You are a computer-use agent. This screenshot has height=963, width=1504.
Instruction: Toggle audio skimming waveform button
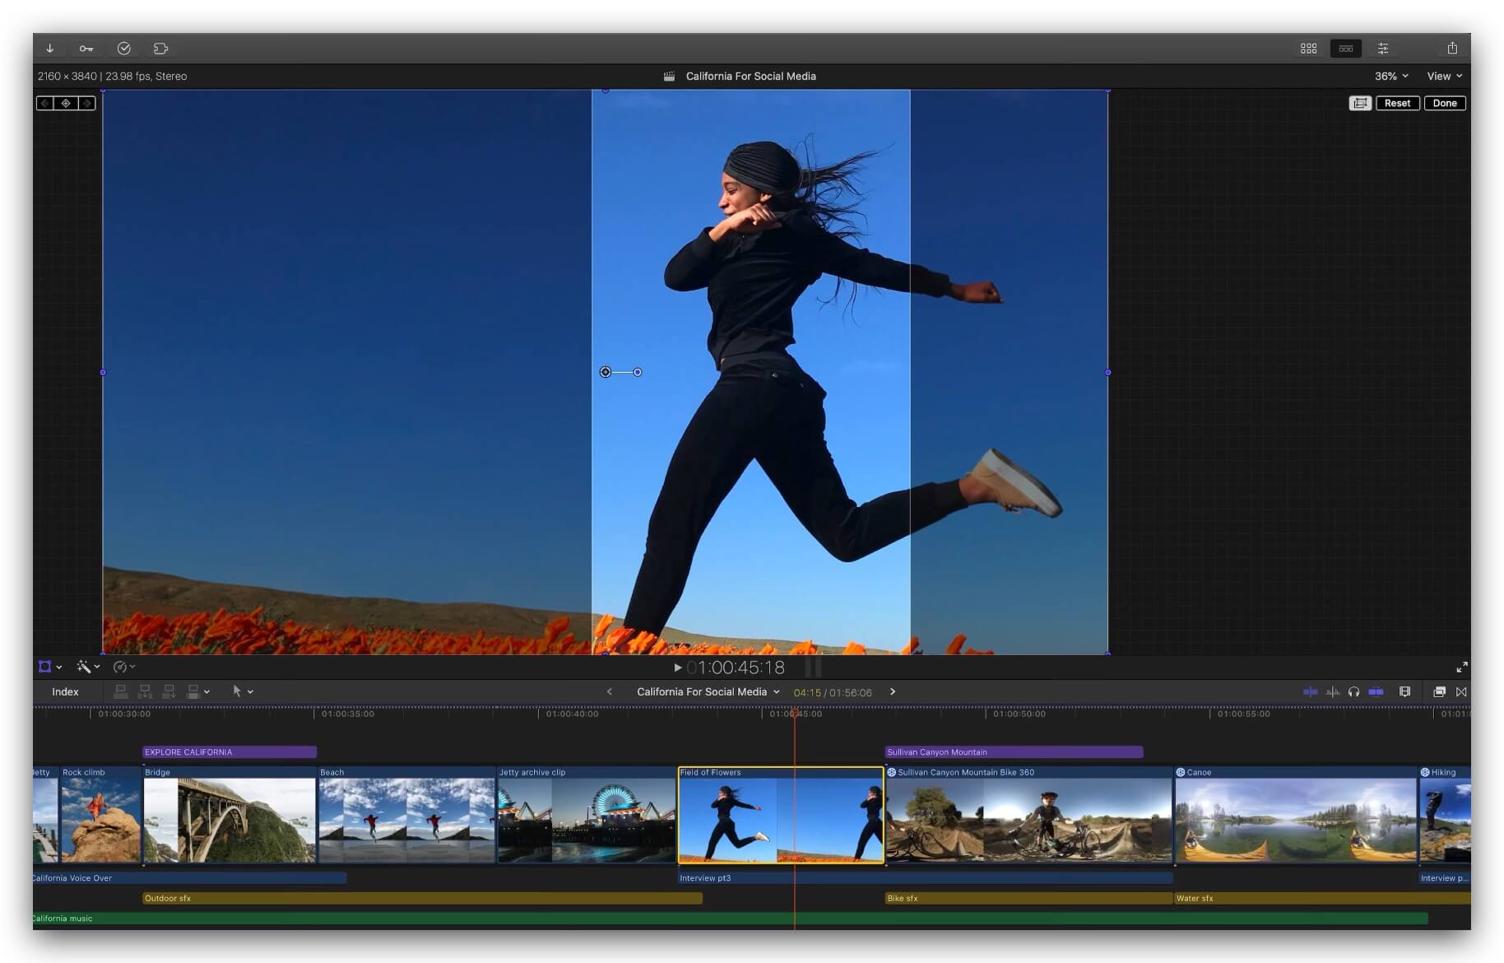point(1333,691)
